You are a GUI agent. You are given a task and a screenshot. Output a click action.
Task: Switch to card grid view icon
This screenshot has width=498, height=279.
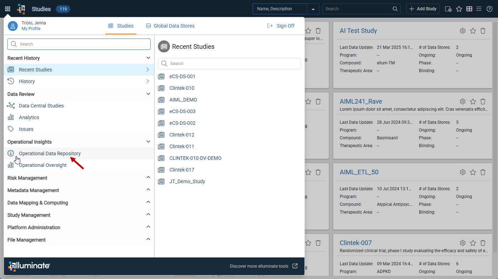click(469, 9)
